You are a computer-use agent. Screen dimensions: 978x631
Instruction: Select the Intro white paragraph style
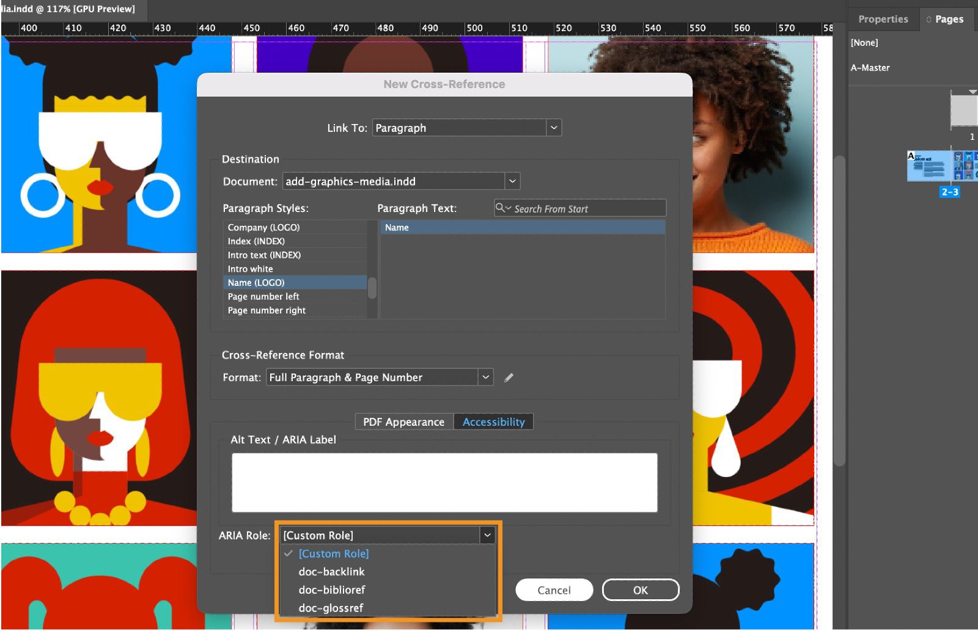249,269
